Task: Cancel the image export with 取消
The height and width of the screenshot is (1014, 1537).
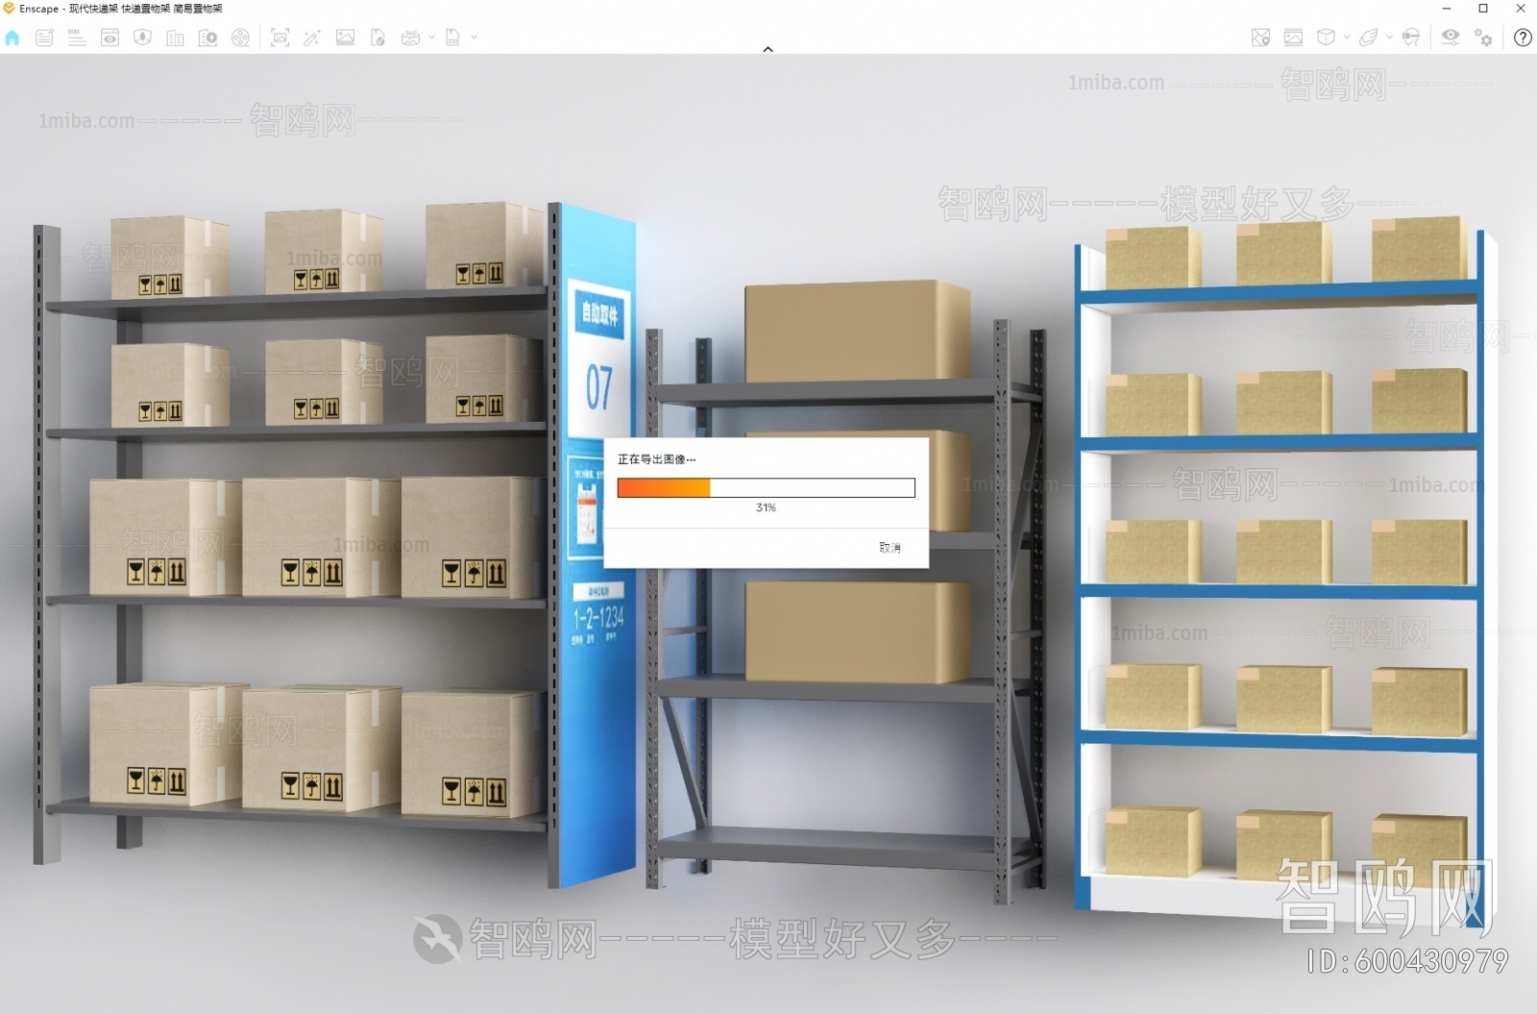Action: [x=889, y=548]
